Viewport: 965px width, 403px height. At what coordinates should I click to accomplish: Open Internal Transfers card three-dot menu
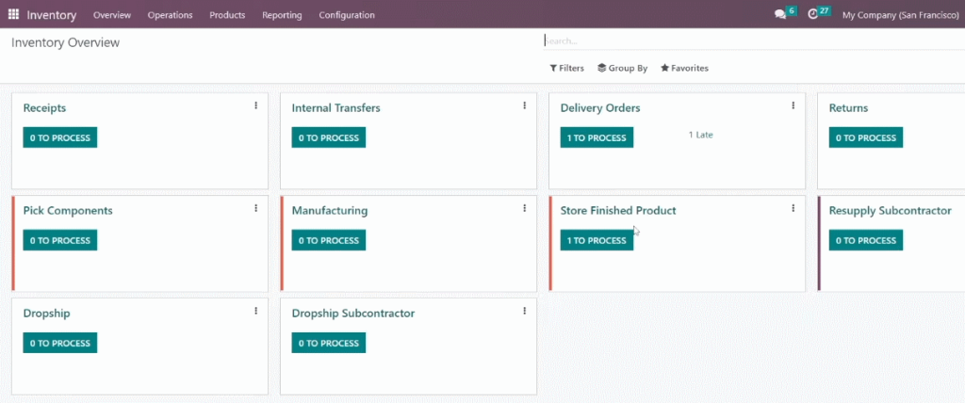click(x=524, y=105)
